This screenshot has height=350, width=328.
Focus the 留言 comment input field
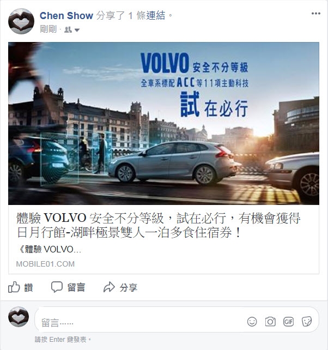[x=177, y=319]
